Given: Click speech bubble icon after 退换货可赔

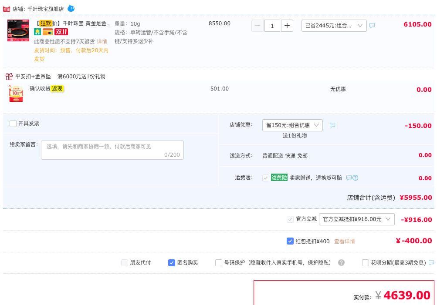Looking at the screenshot, I should [x=349, y=178].
